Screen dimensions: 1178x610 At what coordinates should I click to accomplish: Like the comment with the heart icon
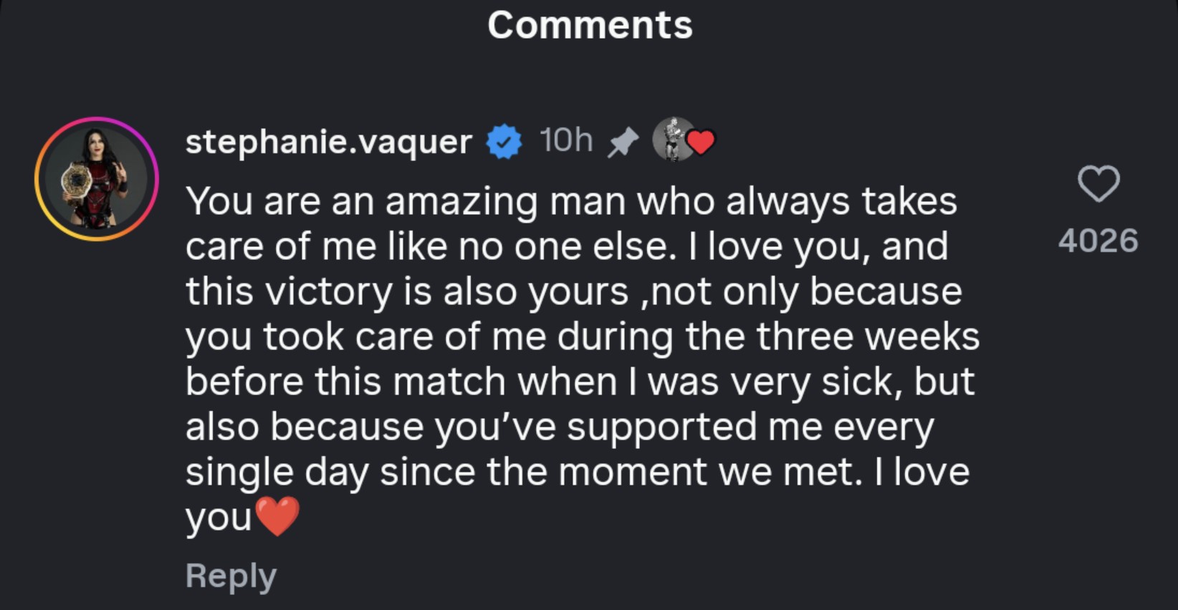pos(1098,184)
